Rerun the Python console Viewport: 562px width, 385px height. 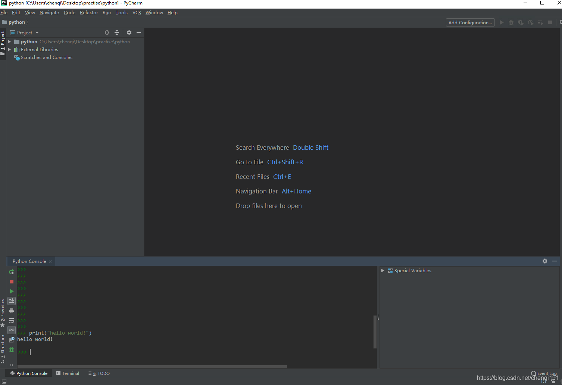12,272
